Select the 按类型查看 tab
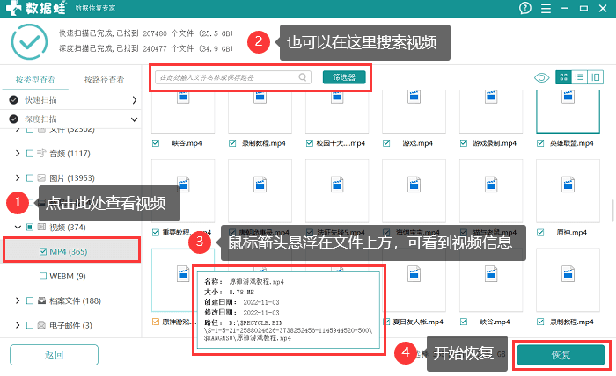The width and height of the screenshot is (616, 376). 35,80
